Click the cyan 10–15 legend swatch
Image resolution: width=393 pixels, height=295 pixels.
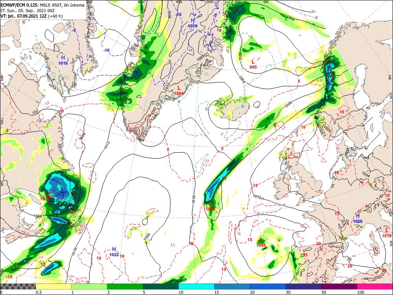(x=196, y=286)
